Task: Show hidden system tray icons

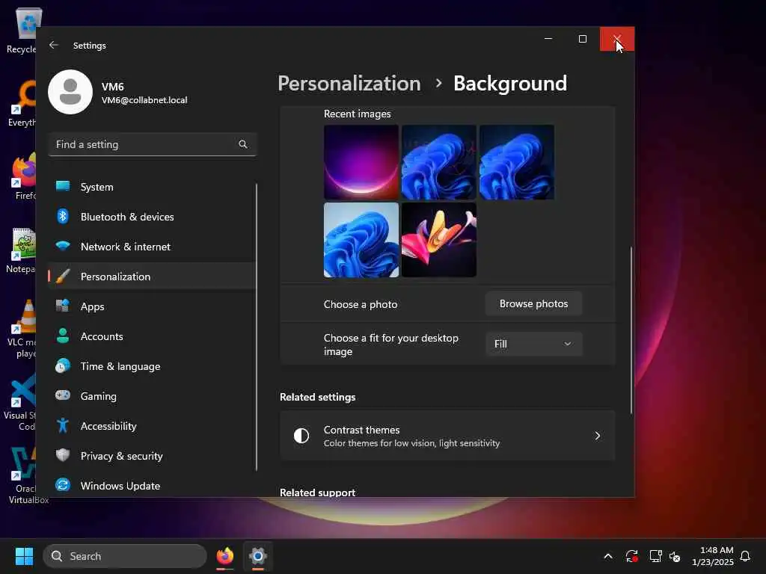Action: tap(607, 556)
